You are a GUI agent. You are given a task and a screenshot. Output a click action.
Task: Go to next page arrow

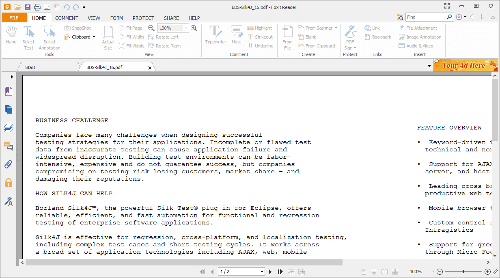click(270, 272)
